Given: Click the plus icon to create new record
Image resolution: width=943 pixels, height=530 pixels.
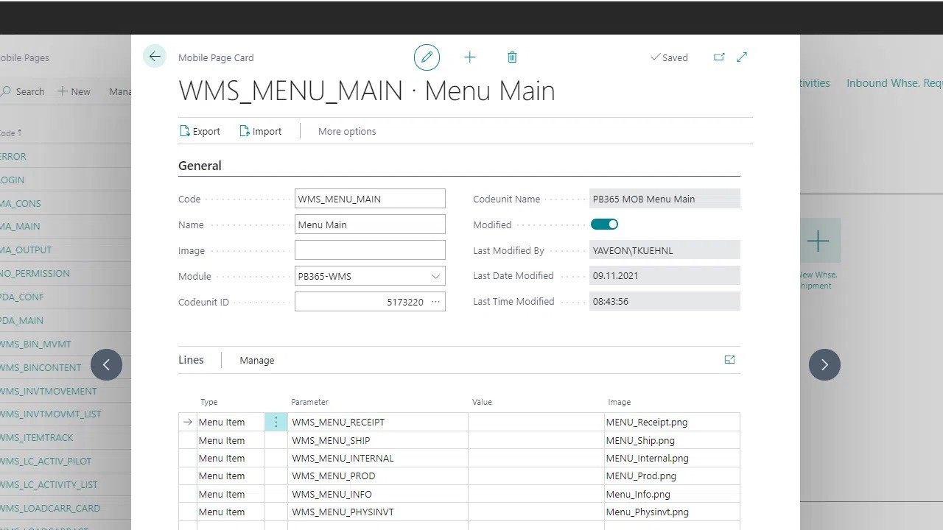Looking at the screenshot, I should [469, 57].
